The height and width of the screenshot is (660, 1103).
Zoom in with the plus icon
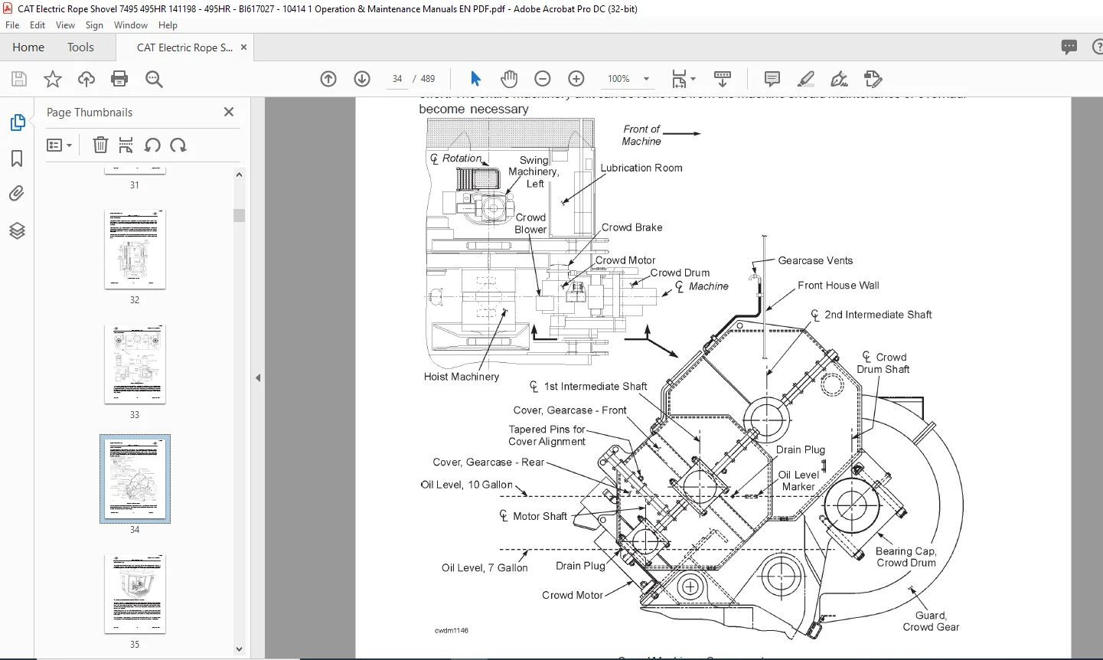(576, 79)
